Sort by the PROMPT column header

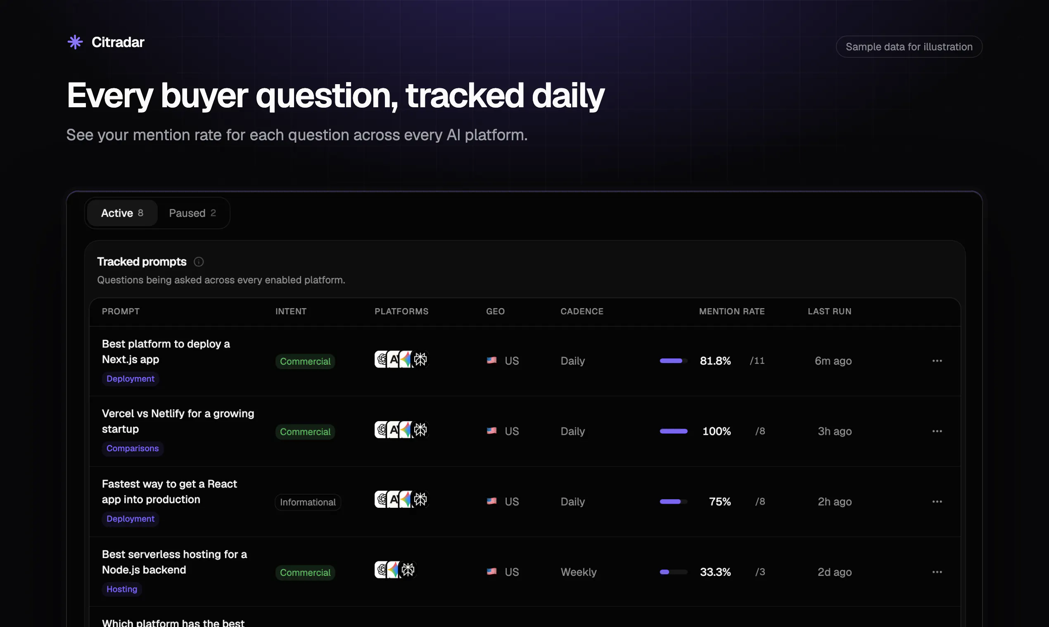(x=121, y=311)
